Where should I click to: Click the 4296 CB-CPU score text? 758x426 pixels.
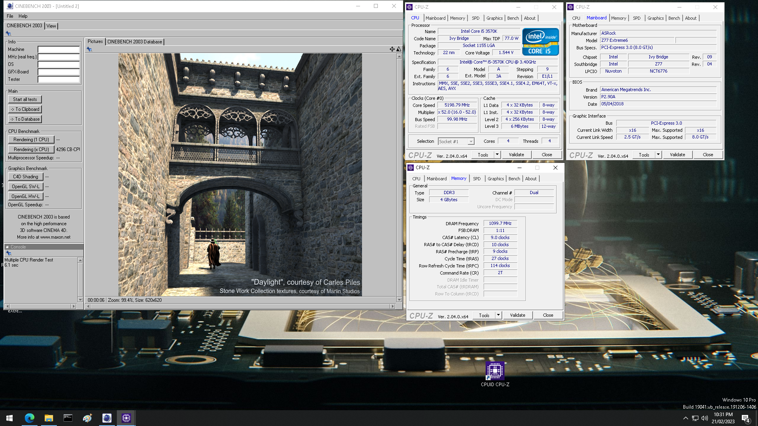(x=68, y=149)
